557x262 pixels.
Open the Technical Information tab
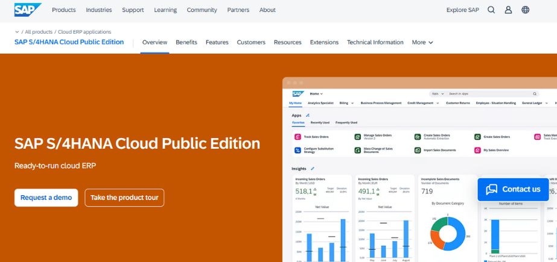375,42
